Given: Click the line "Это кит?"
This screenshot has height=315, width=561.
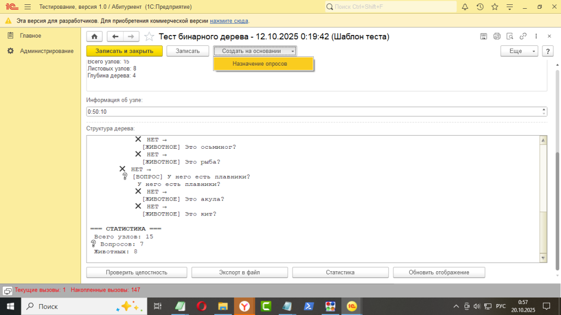Looking at the screenshot, I should click(201, 214).
